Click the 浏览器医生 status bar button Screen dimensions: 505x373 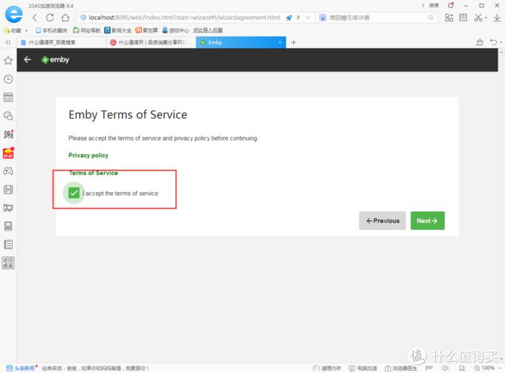pos(401,368)
